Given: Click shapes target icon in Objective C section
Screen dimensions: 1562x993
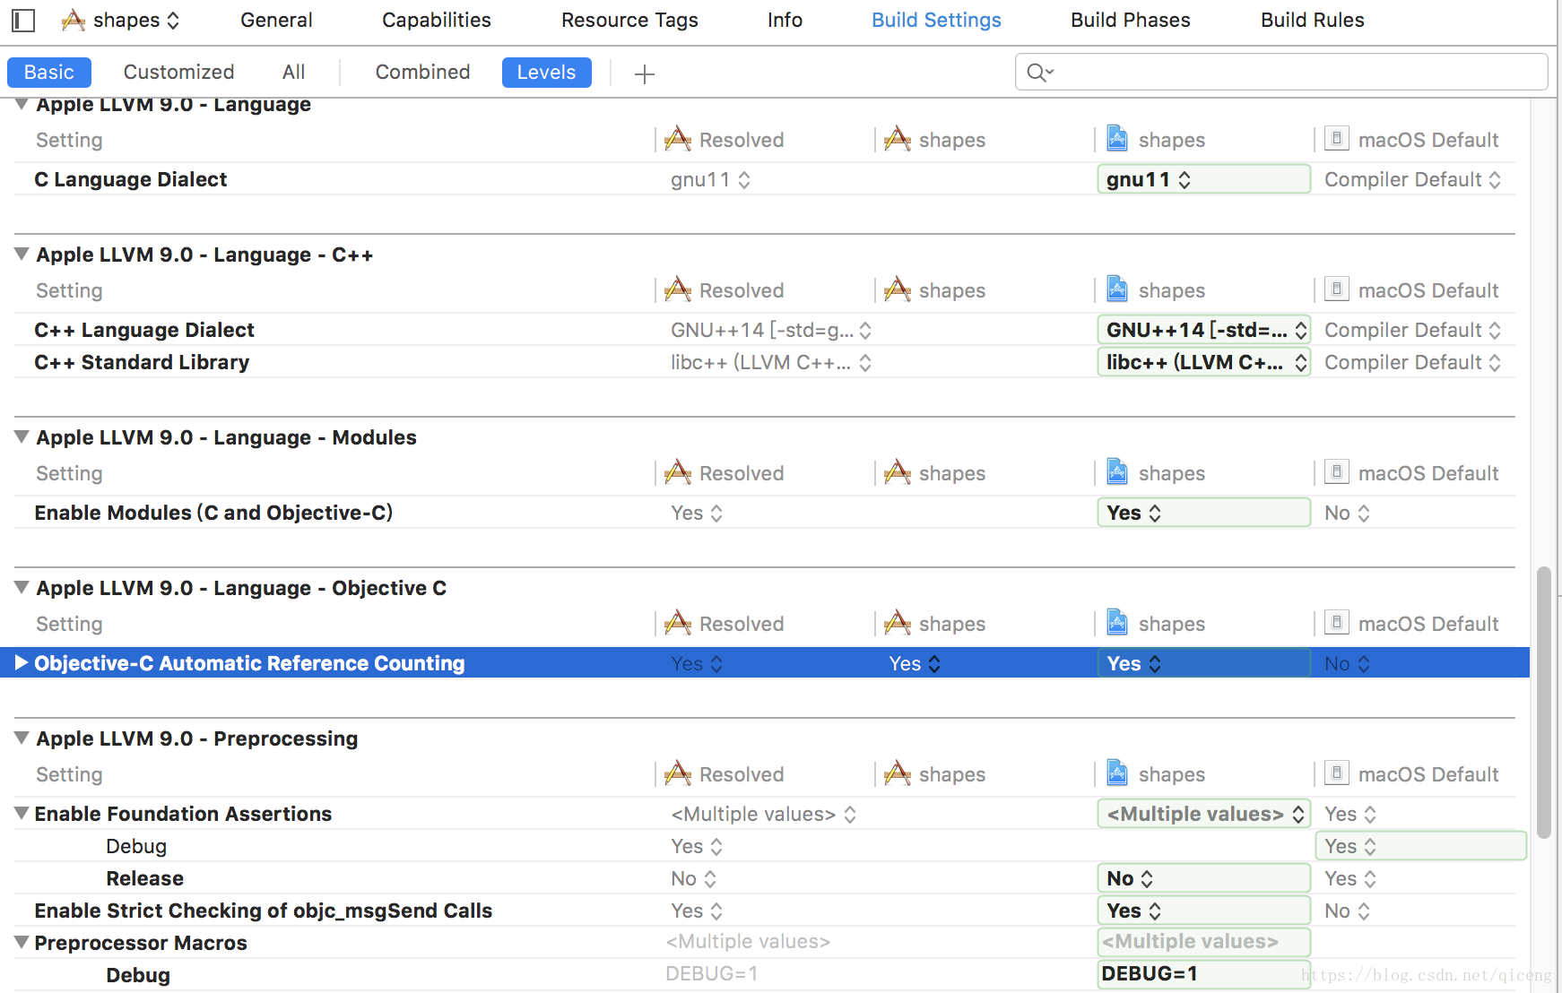Looking at the screenshot, I should [x=898, y=623].
